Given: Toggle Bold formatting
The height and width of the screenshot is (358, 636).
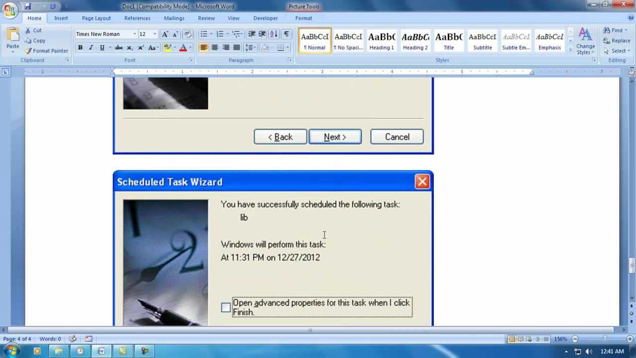Looking at the screenshot, I should (80, 48).
